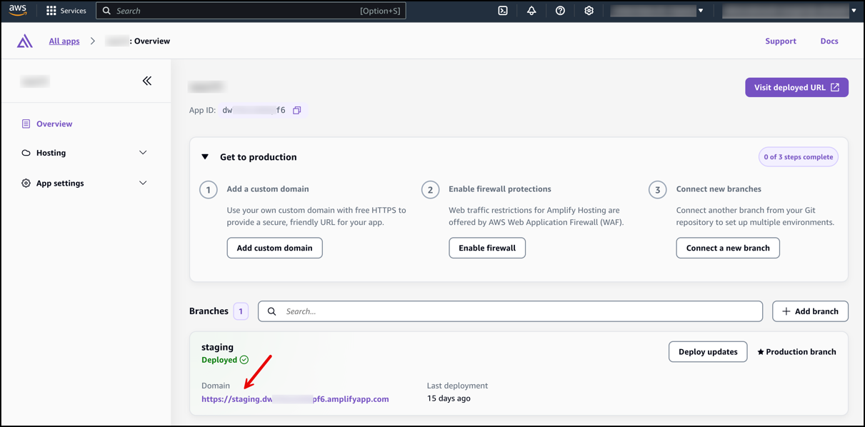Click the AWS logo

click(x=18, y=10)
